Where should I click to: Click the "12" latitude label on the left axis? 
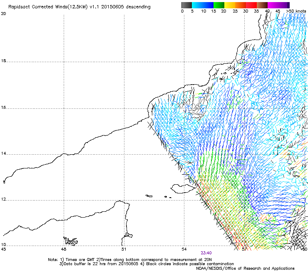3,199
